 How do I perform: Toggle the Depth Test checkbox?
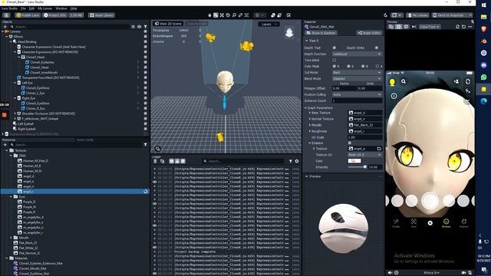[334, 48]
